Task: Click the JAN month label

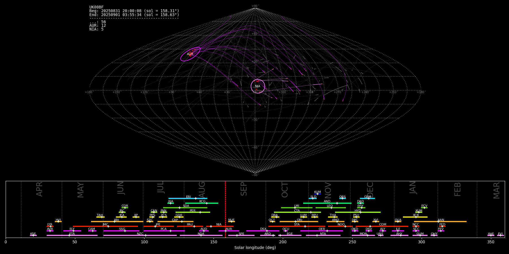Action: point(413,188)
